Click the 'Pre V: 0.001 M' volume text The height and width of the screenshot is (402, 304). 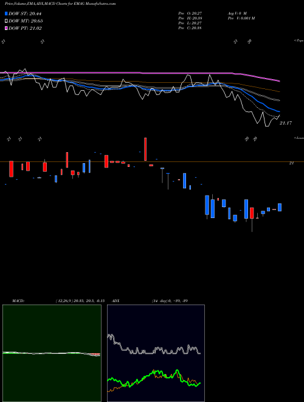pyautogui.click(x=241, y=18)
